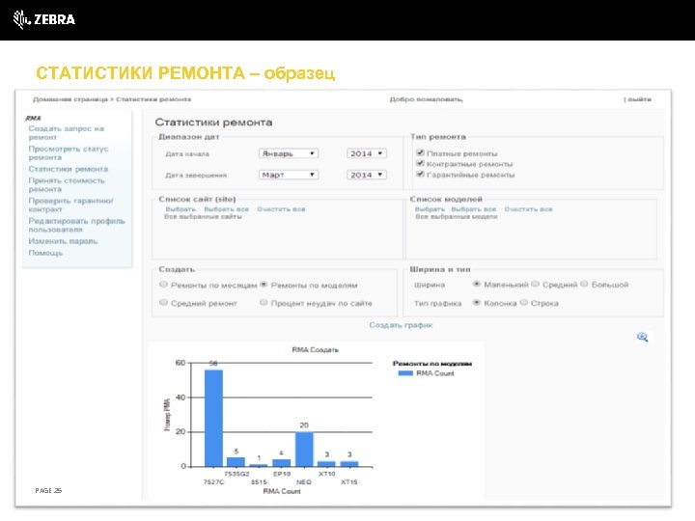Image resolution: width=695 pixels, height=521 pixels.
Task: Open Просмотреть статус ремонта in sidebar
Action: (x=69, y=152)
